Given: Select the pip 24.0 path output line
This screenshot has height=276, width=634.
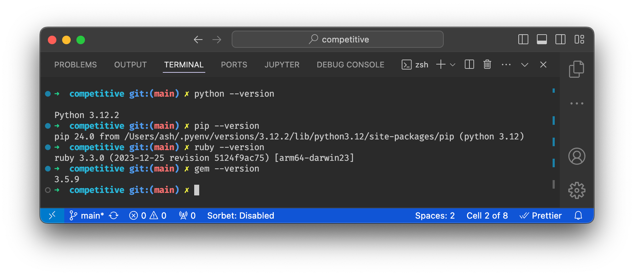Looking at the screenshot, I should click(x=289, y=137).
